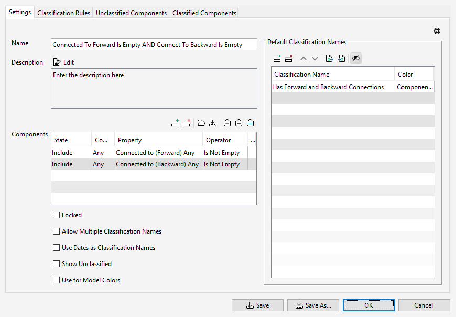Viewport: 456px width, 317px height.
Task: Open component search set folder icon
Action: click(x=201, y=123)
